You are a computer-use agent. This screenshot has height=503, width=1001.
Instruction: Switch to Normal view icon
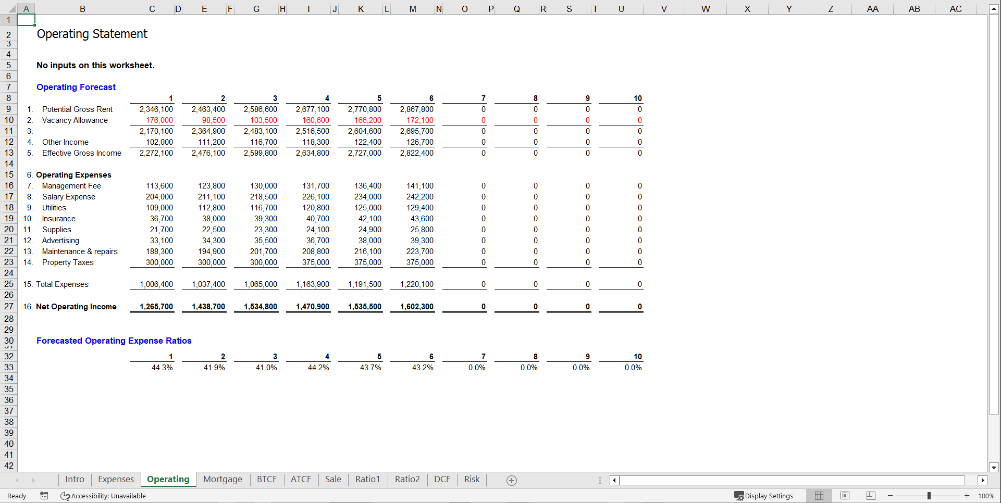[x=819, y=496]
